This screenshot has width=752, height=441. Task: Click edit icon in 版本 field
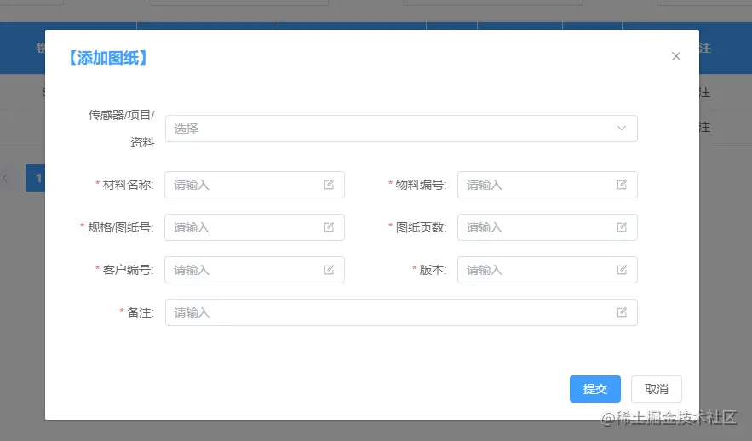coord(622,270)
